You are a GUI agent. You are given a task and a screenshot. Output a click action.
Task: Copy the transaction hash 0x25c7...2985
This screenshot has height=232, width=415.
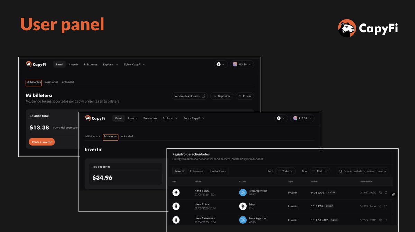point(380,220)
